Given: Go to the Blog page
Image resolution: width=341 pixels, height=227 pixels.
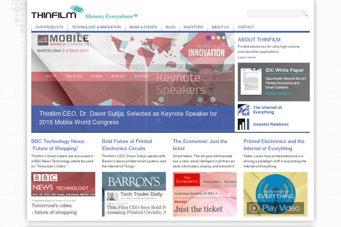Looking at the screenshot, I should (170, 27).
